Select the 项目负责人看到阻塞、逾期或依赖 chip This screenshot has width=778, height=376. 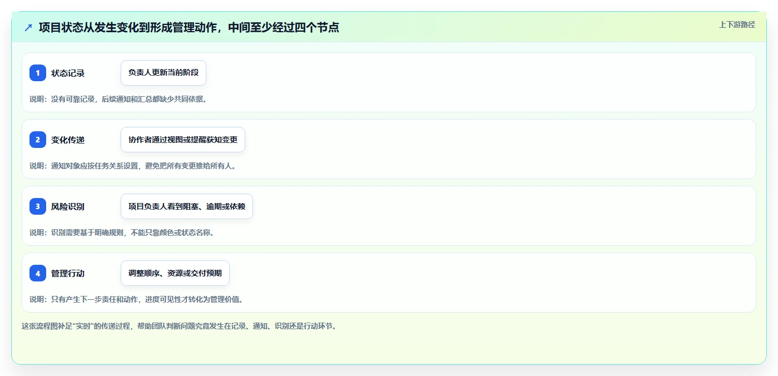187,206
